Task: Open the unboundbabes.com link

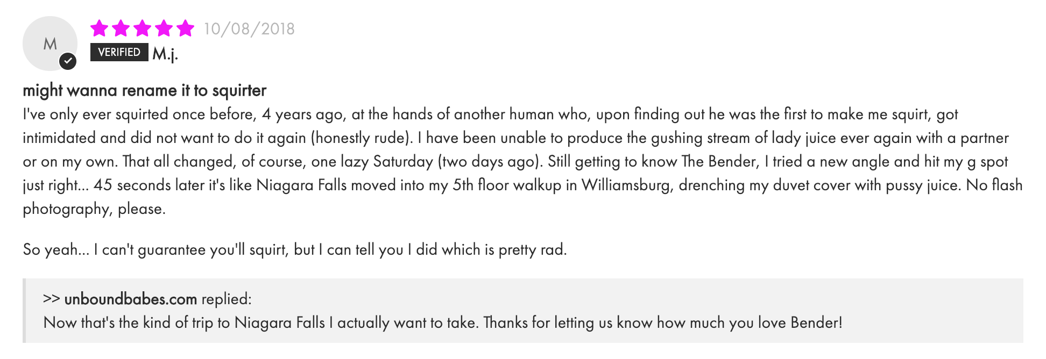Action: (x=131, y=299)
